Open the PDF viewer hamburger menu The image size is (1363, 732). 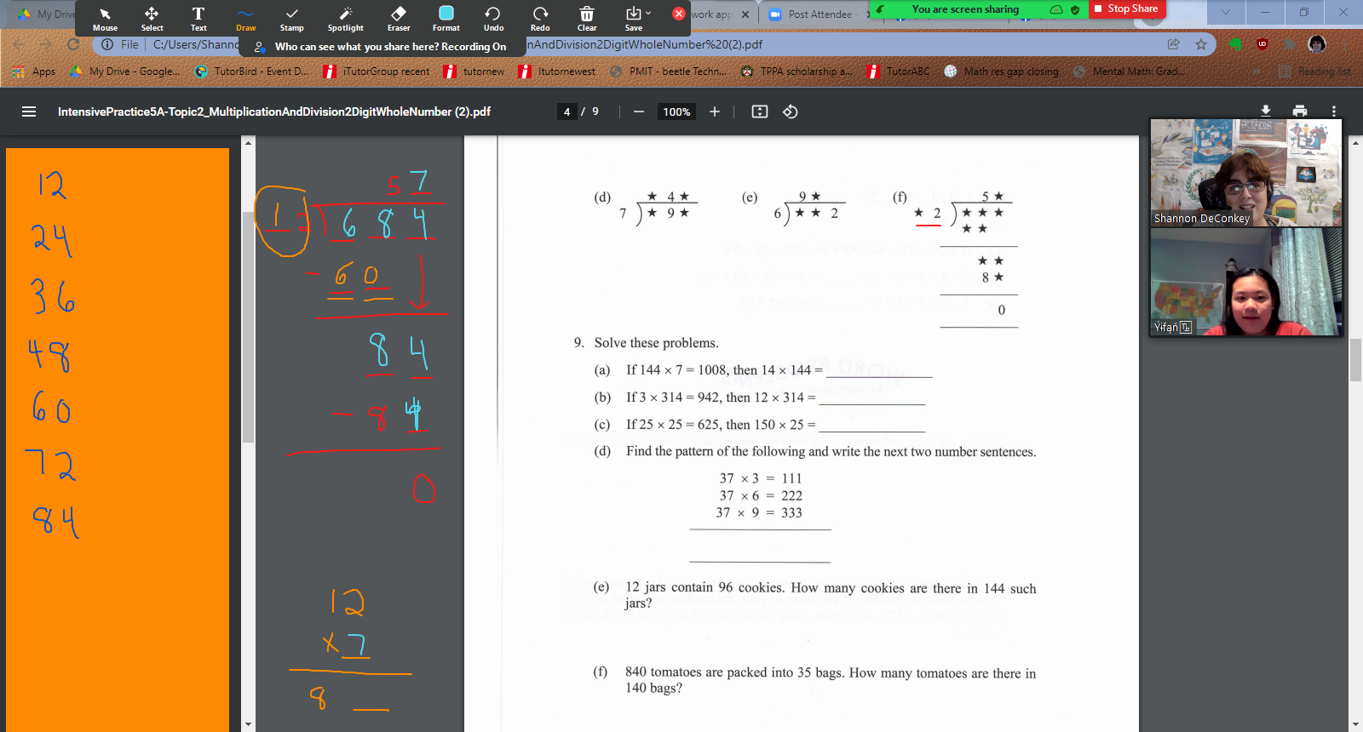coord(29,112)
